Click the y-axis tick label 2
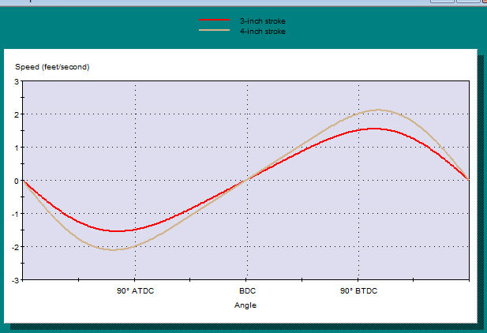The image size is (487, 333). pyautogui.click(x=16, y=114)
